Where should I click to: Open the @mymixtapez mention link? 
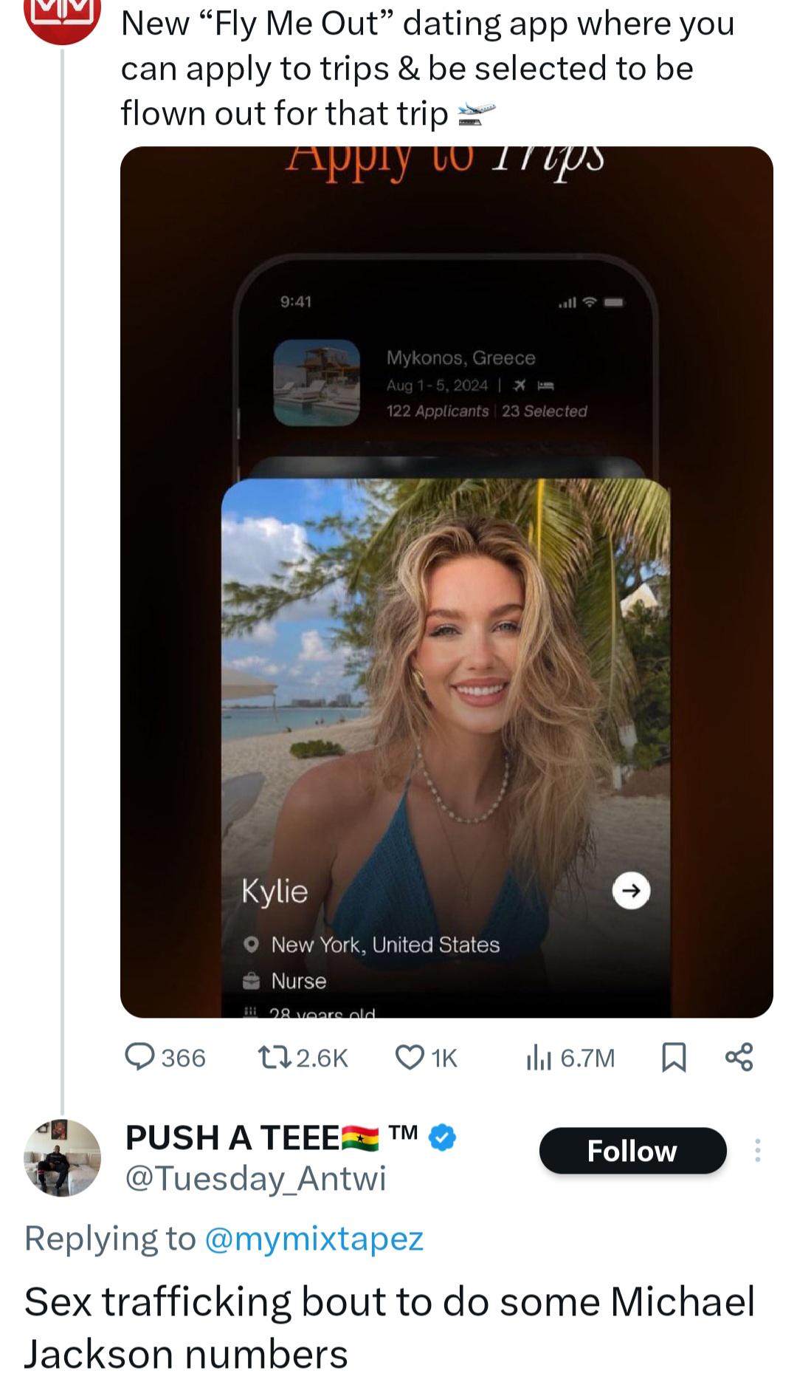tap(313, 1239)
